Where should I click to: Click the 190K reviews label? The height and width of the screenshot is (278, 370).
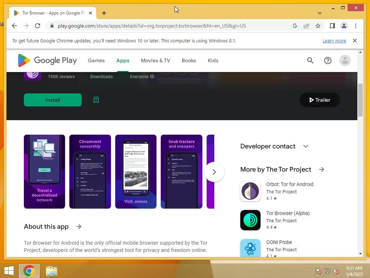point(61,77)
